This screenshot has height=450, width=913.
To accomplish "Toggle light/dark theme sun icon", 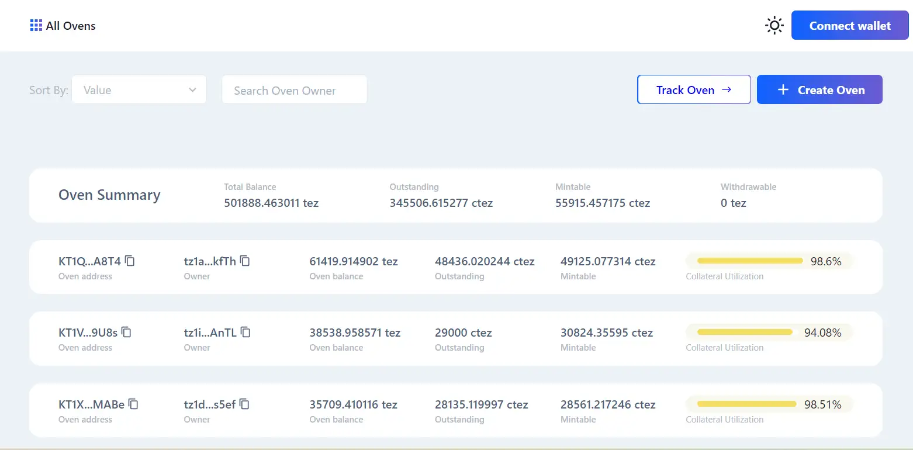I will pyautogui.click(x=774, y=26).
